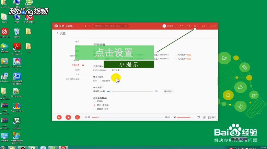Go back with the title bar left arrow
The height and width of the screenshot is (149, 267).
pyautogui.click(x=85, y=26)
